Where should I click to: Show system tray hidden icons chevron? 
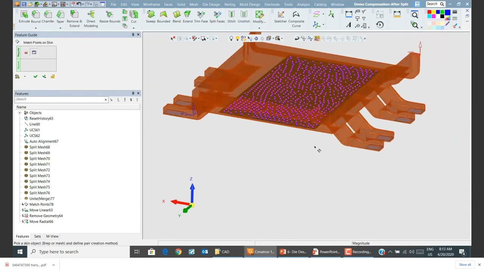(390, 252)
